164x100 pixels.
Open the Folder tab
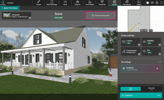[x=139, y=3]
